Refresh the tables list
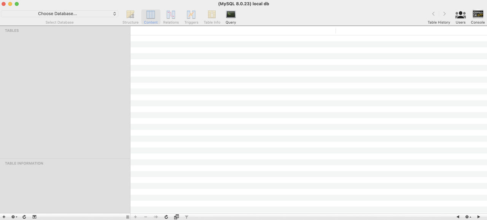 (x=24, y=217)
